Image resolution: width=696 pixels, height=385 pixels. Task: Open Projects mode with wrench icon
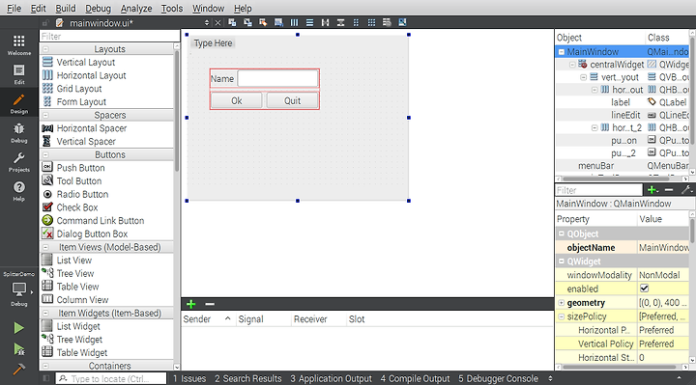coord(18,162)
